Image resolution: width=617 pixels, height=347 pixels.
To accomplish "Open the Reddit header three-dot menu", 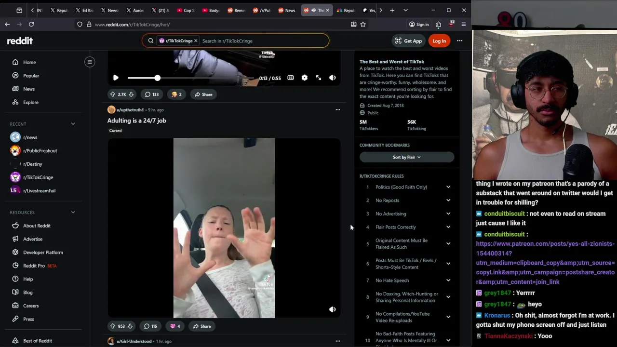I will [x=460, y=41].
